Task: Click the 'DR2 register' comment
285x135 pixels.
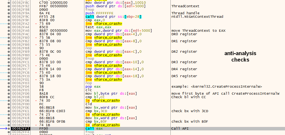Action: coord(184,52)
